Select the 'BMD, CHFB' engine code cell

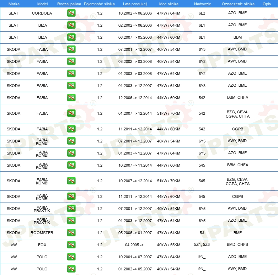pyautogui.click(x=237, y=244)
